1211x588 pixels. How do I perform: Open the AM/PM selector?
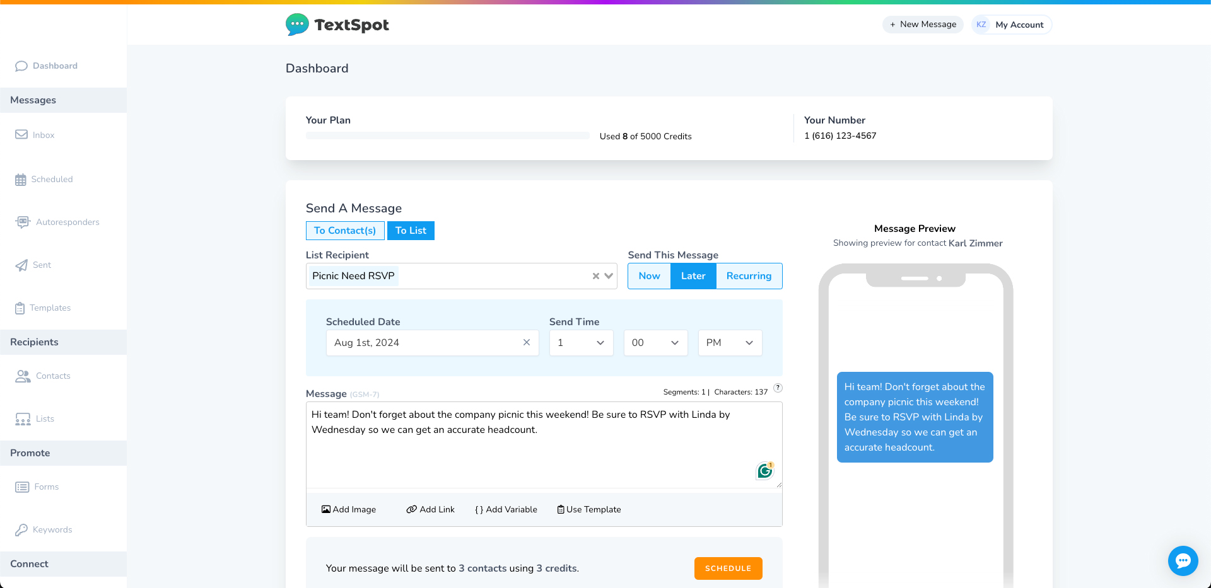point(729,342)
